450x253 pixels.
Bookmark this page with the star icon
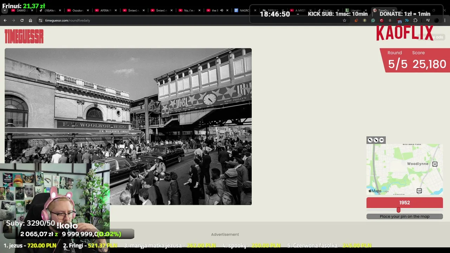click(345, 20)
